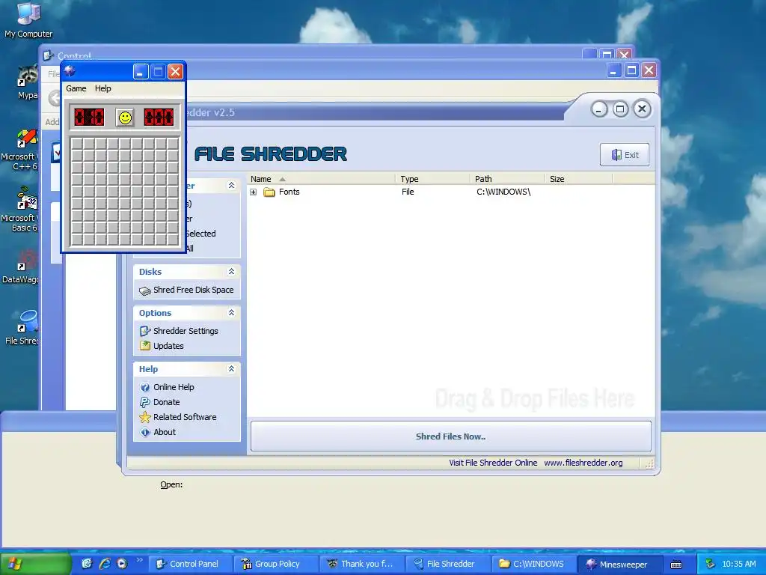
Task: Sort list by Name column header
Action: (x=261, y=179)
